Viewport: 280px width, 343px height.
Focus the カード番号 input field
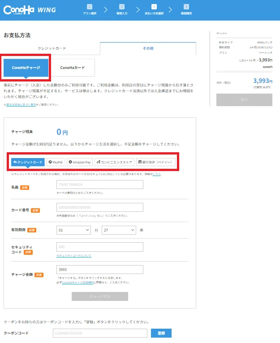click(x=100, y=207)
